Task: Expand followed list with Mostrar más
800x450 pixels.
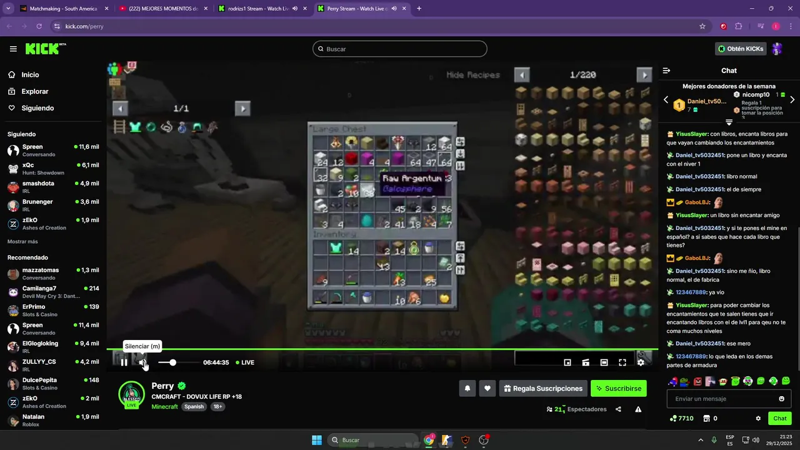Action: click(x=22, y=241)
